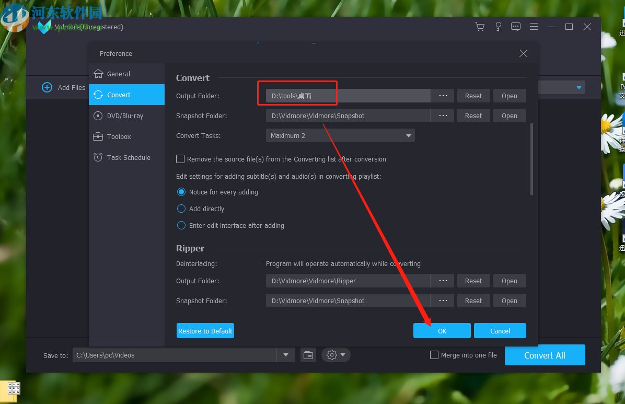Click the register key icon
625x404 pixels.
(498, 27)
